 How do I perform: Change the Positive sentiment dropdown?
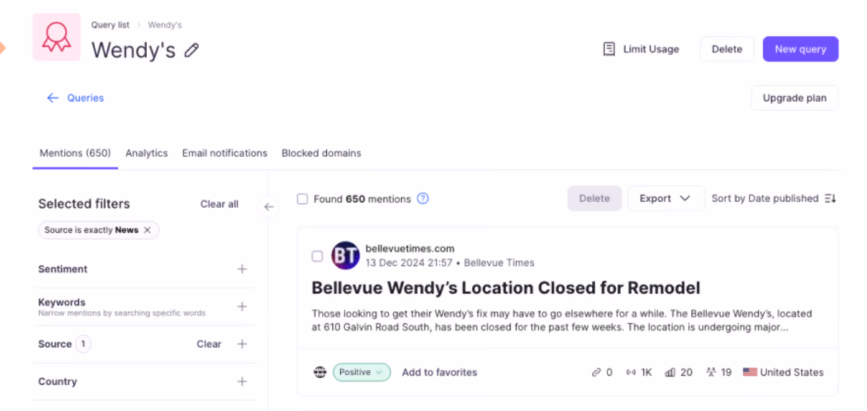(362, 372)
